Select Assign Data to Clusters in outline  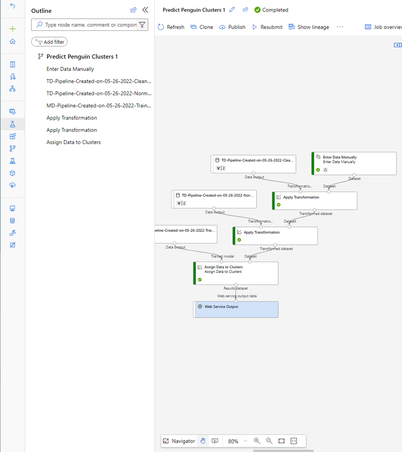point(74,142)
